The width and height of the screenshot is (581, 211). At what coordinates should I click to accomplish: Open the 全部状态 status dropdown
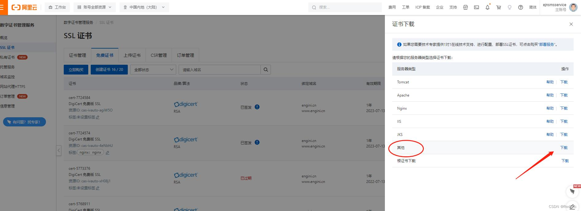[x=153, y=70]
